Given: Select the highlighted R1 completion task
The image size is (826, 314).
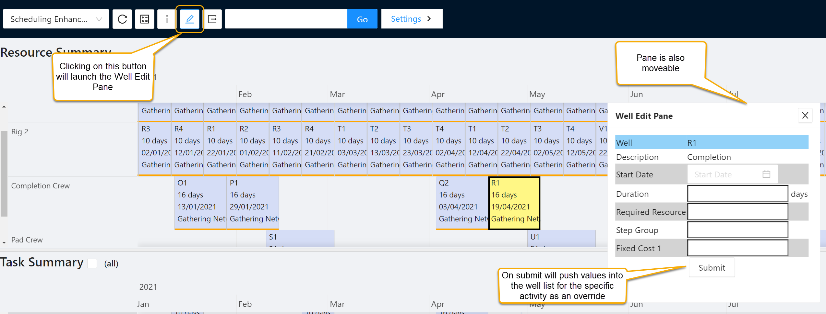Looking at the screenshot, I should 514,203.
